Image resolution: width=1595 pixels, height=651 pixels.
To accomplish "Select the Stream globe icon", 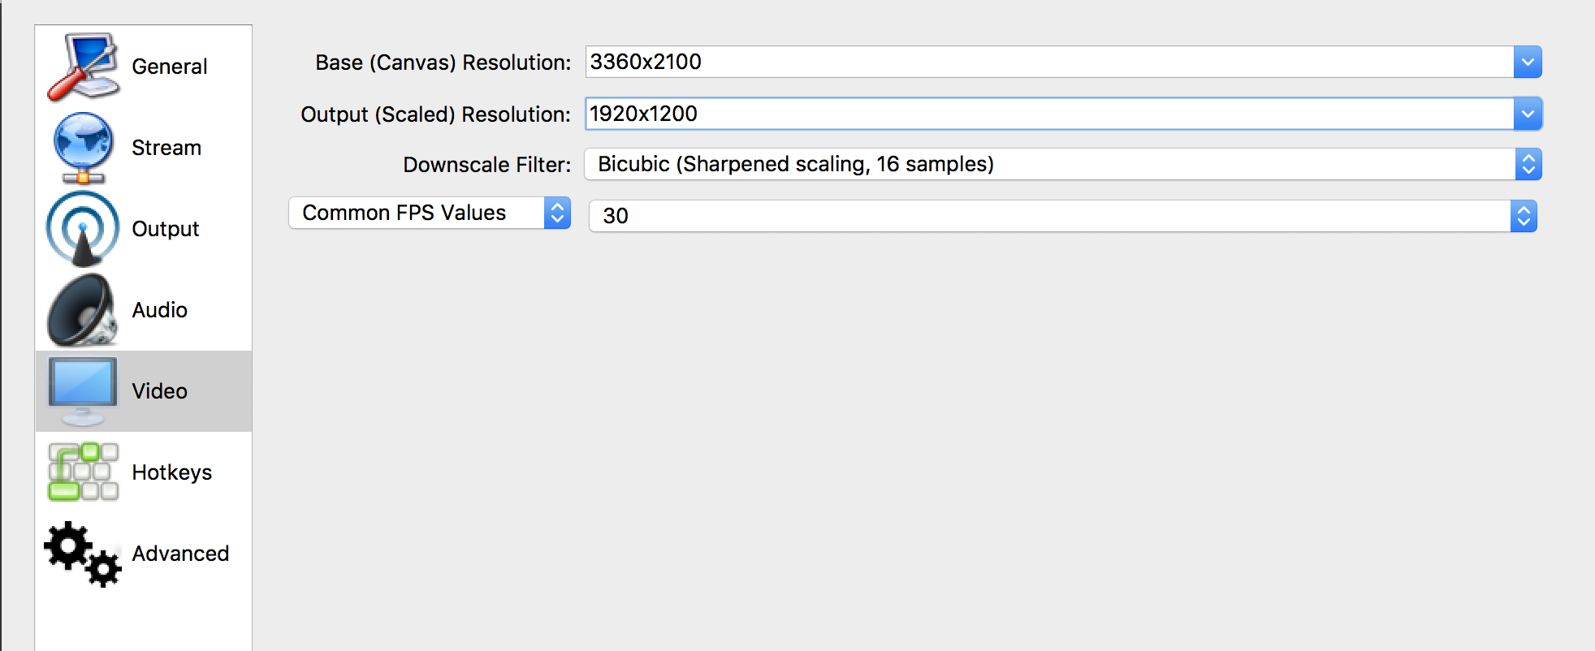I will click(84, 148).
